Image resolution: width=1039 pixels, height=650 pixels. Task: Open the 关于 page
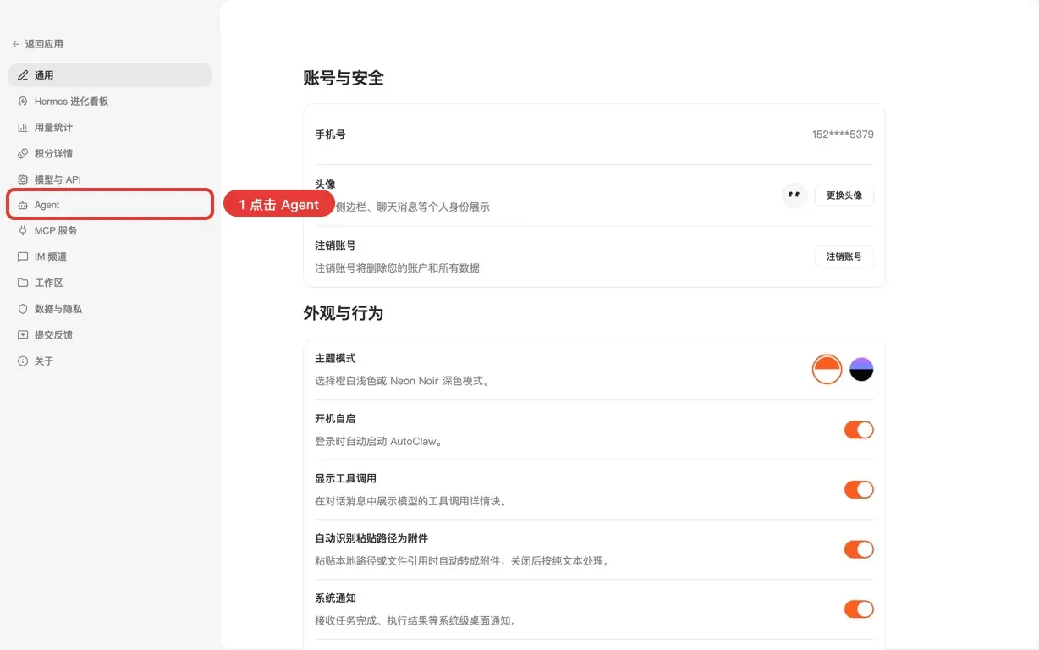coord(110,361)
